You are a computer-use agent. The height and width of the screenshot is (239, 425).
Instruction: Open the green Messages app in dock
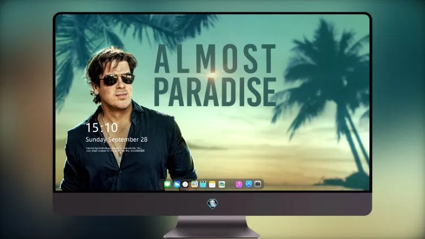[x=168, y=184]
